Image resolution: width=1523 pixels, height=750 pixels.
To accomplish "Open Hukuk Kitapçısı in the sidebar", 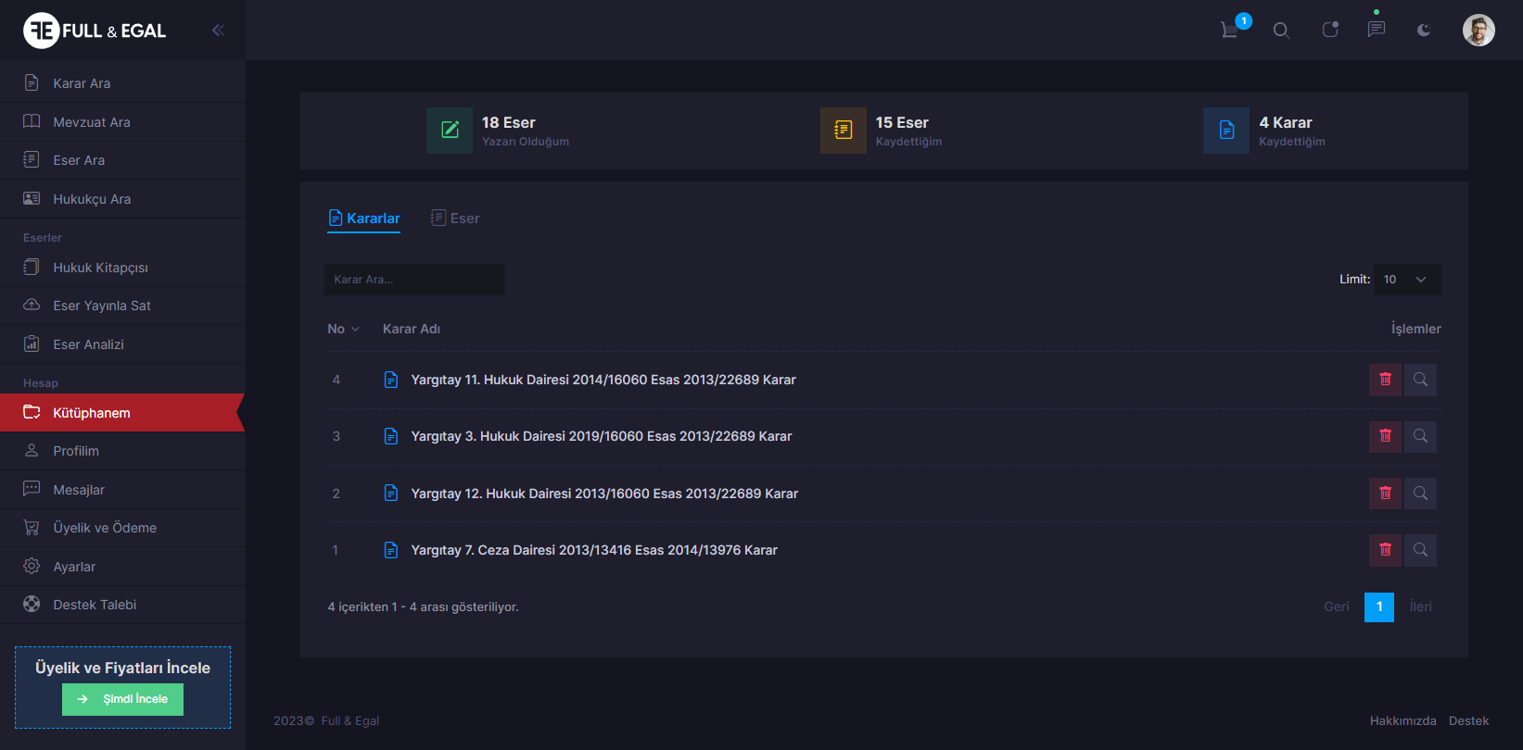I will 100,268.
